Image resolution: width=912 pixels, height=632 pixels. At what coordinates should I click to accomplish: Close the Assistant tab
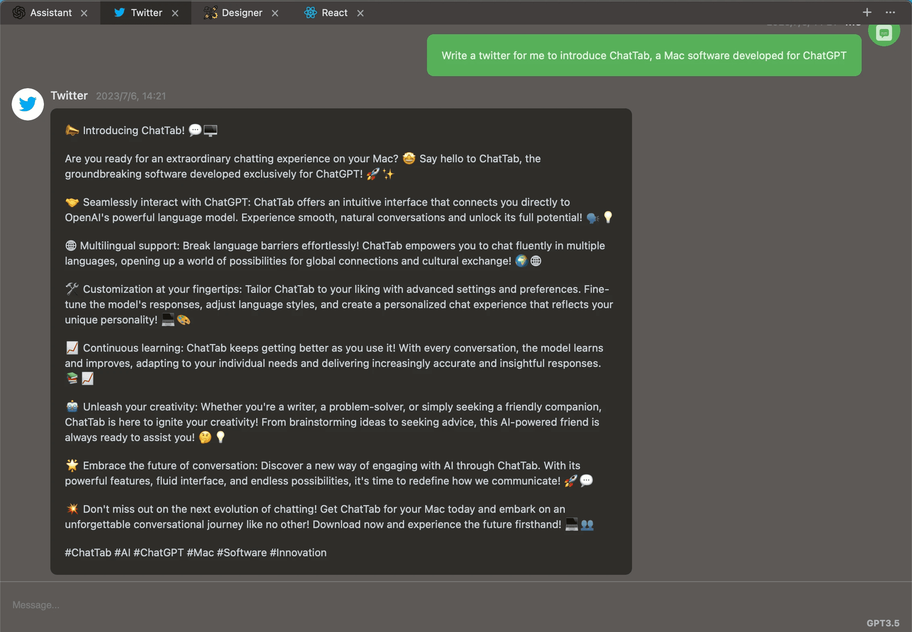[84, 13]
